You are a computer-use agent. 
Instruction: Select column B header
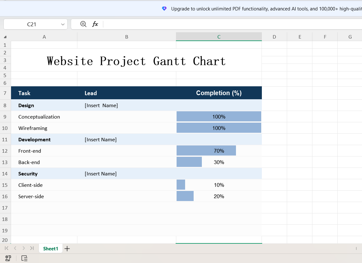(x=127, y=37)
